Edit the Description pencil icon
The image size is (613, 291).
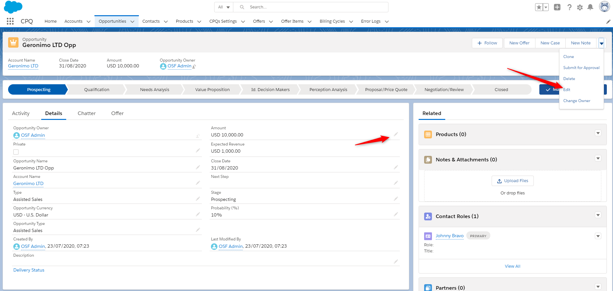tap(396, 262)
